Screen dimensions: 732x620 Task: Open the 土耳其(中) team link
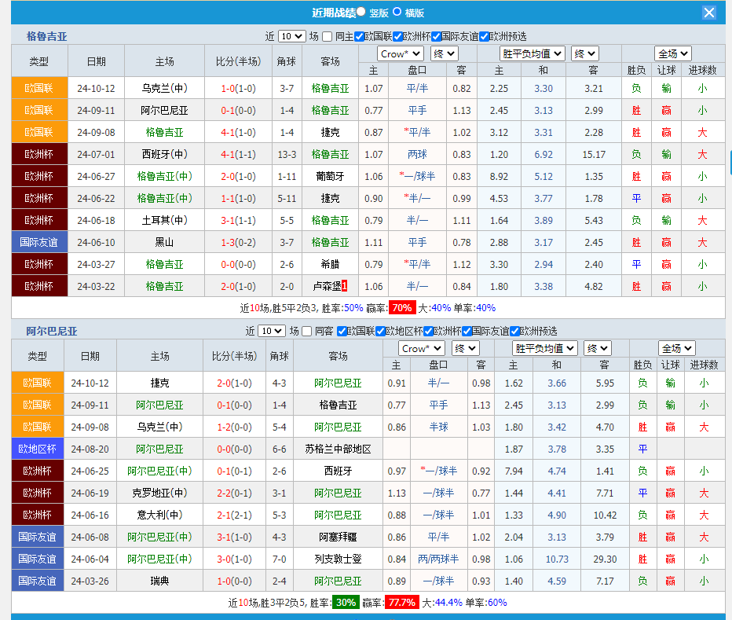(164, 220)
